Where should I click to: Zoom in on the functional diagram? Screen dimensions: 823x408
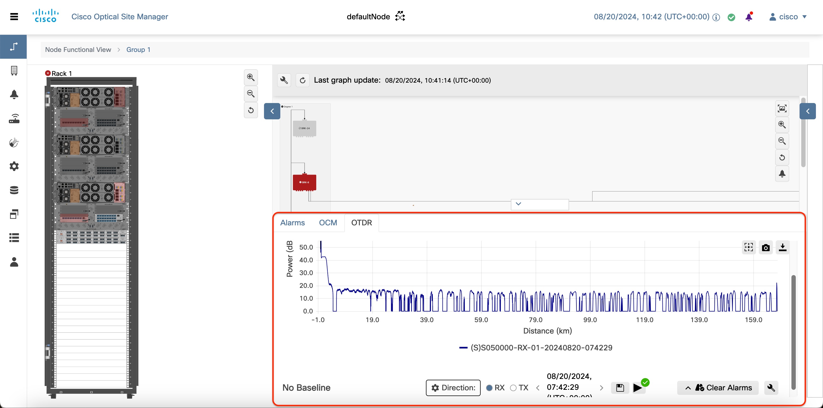pyautogui.click(x=782, y=125)
